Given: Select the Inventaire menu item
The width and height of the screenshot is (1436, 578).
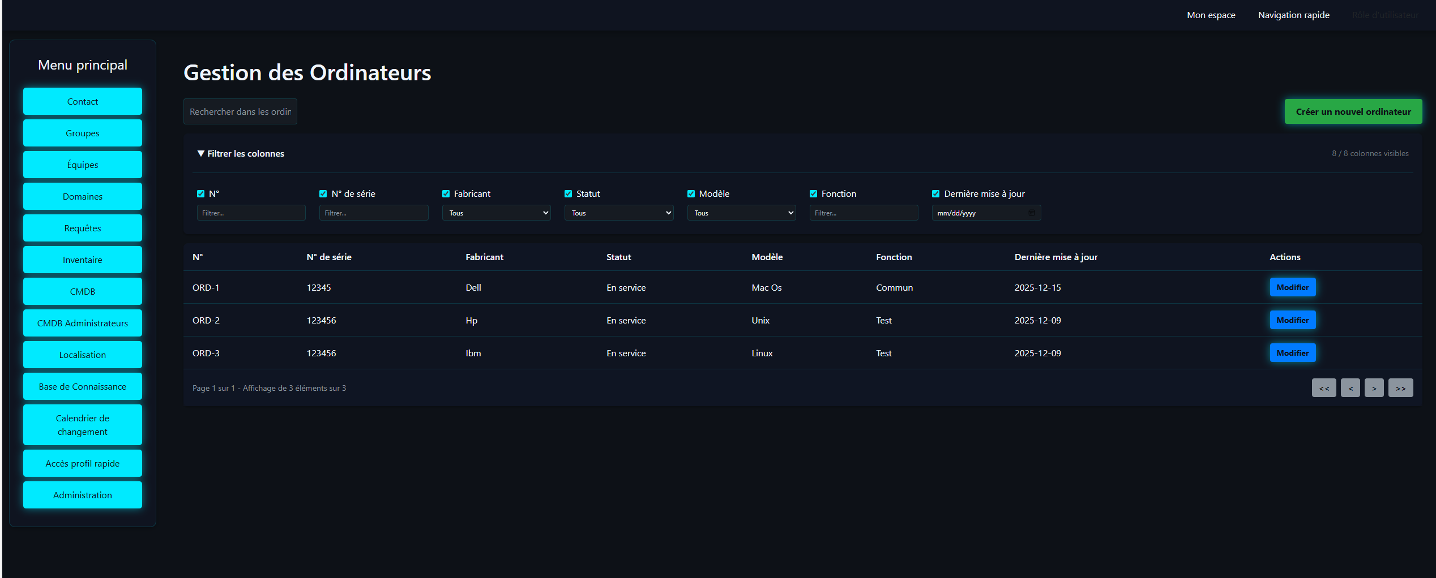Looking at the screenshot, I should click(x=82, y=260).
